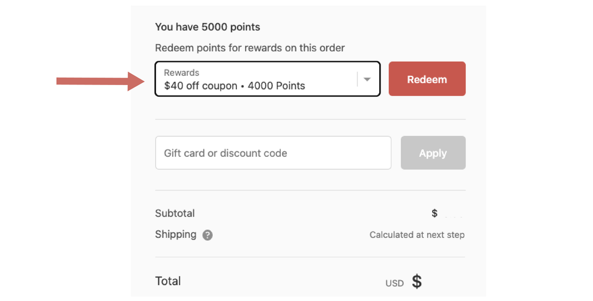Click the vertical separator beside the dropdown caret
Screen dimensions: 593x301
pos(357,79)
